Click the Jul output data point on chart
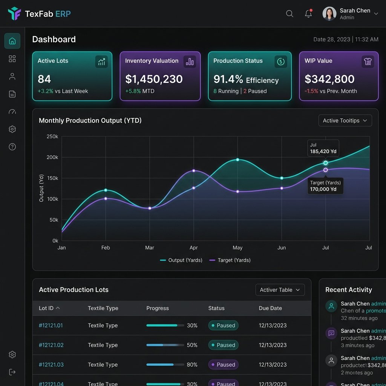Image resolution: width=386 pixels, height=386 pixels. pyautogui.click(x=325, y=163)
